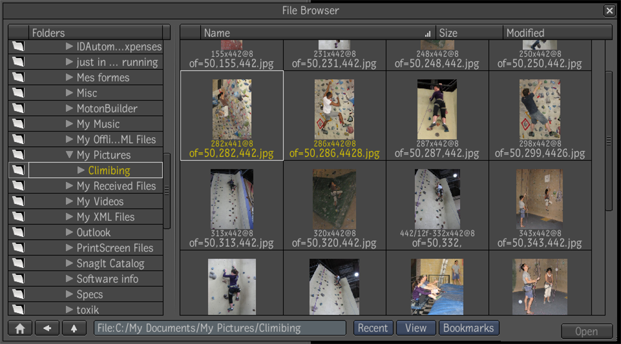The height and width of the screenshot is (344, 621).
Task: Click file name of=50,248,442.jpg
Action: (437, 63)
